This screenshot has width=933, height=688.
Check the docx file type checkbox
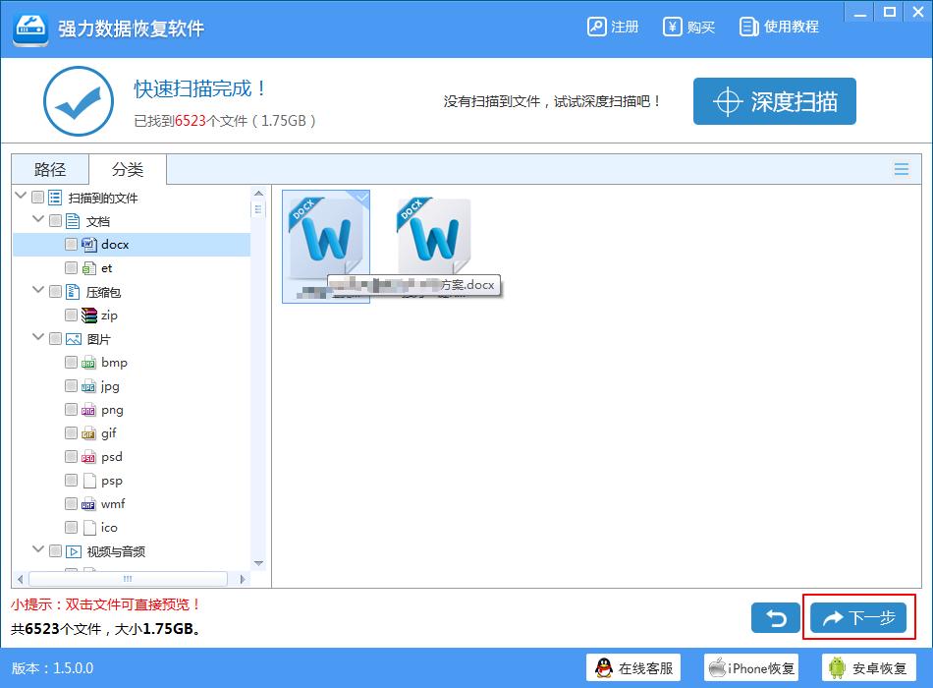[71, 244]
